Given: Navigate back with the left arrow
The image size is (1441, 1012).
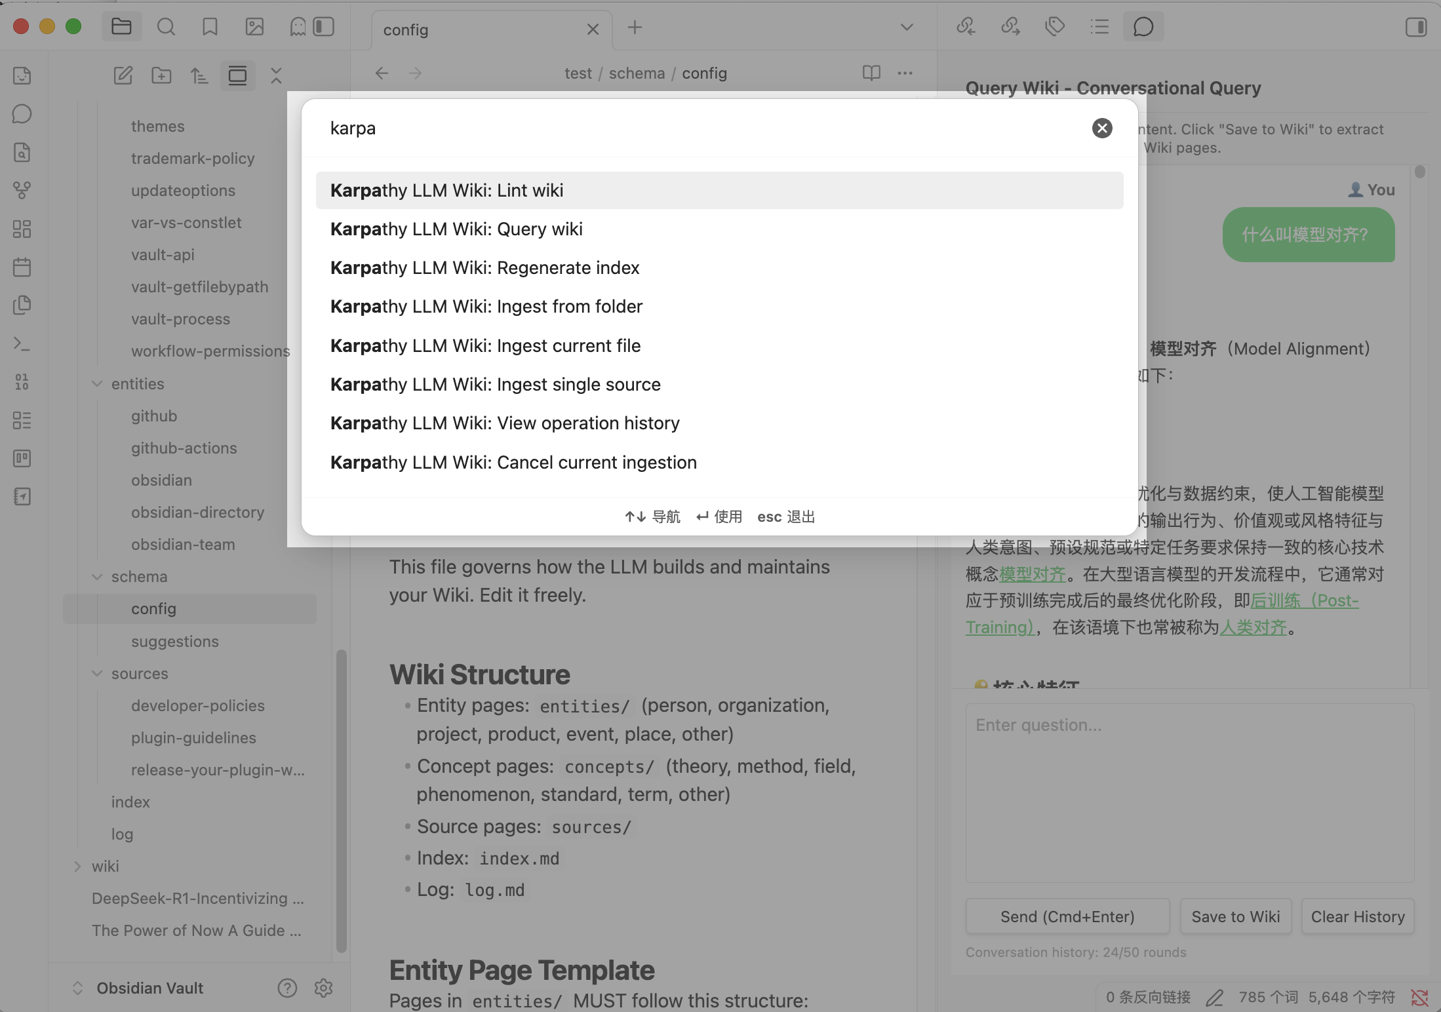Looking at the screenshot, I should click(382, 73).
